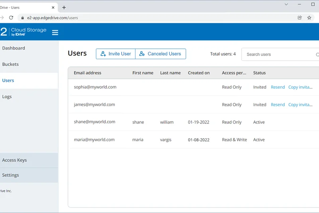This screenshot has height=213, width=319.
Task: Resend invitation to sophia@myworld.com
Action: pos(278,87)
